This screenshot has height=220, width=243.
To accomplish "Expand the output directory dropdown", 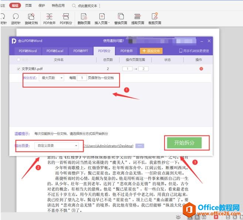I will point(57,146).
